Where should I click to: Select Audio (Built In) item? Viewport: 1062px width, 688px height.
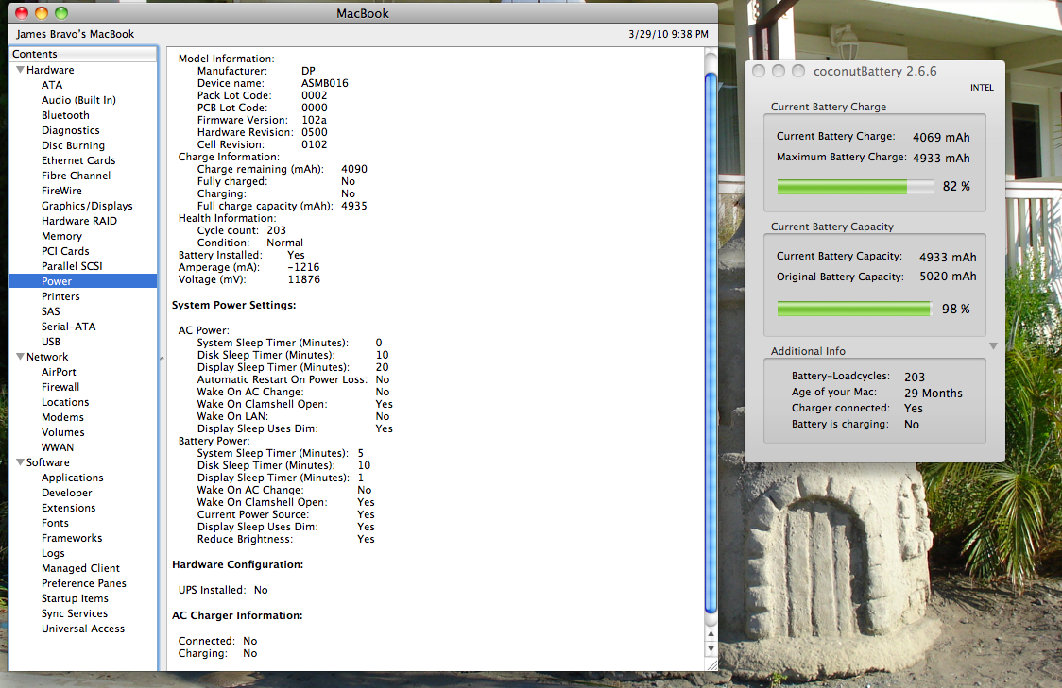[x=78, y=100]
